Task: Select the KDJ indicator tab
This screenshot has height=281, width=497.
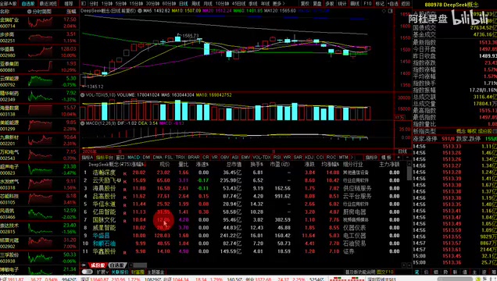Action: (309, 157)
